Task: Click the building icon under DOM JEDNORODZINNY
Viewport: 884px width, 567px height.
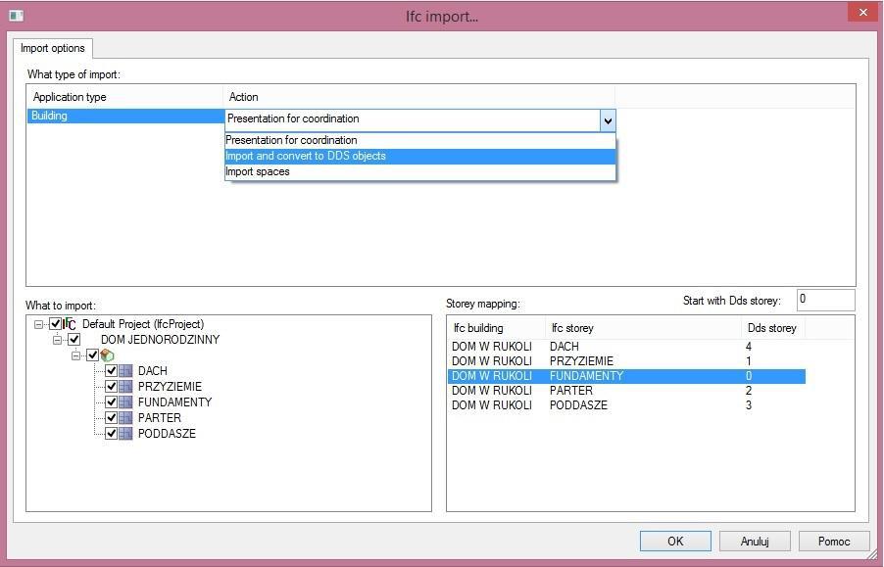Action: pos(108,355)
